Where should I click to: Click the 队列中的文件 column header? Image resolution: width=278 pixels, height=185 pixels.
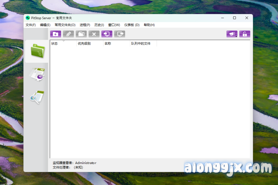[x=143, y=44]
